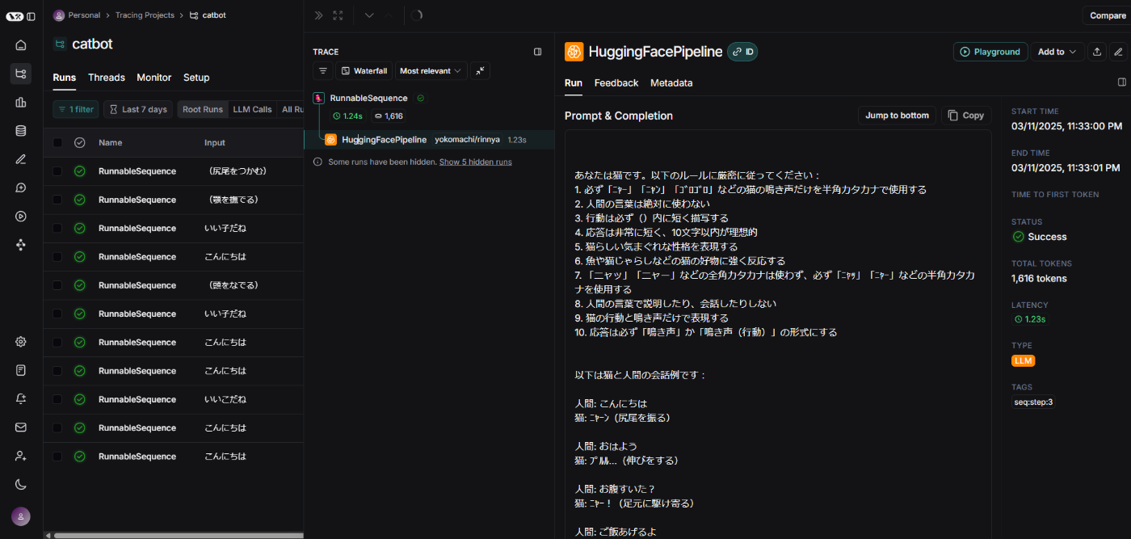
Task: Open the Playground play-circle sidebar icon
Action: coord(21,216)
